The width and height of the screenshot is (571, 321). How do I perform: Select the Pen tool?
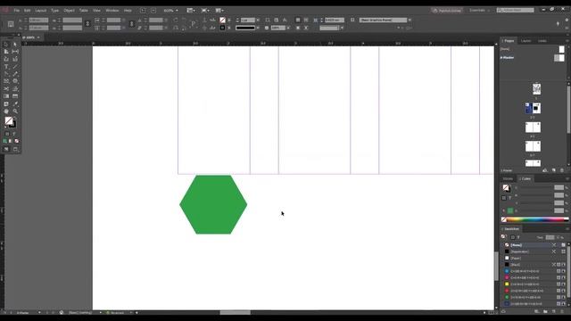(x=6, y=74)
